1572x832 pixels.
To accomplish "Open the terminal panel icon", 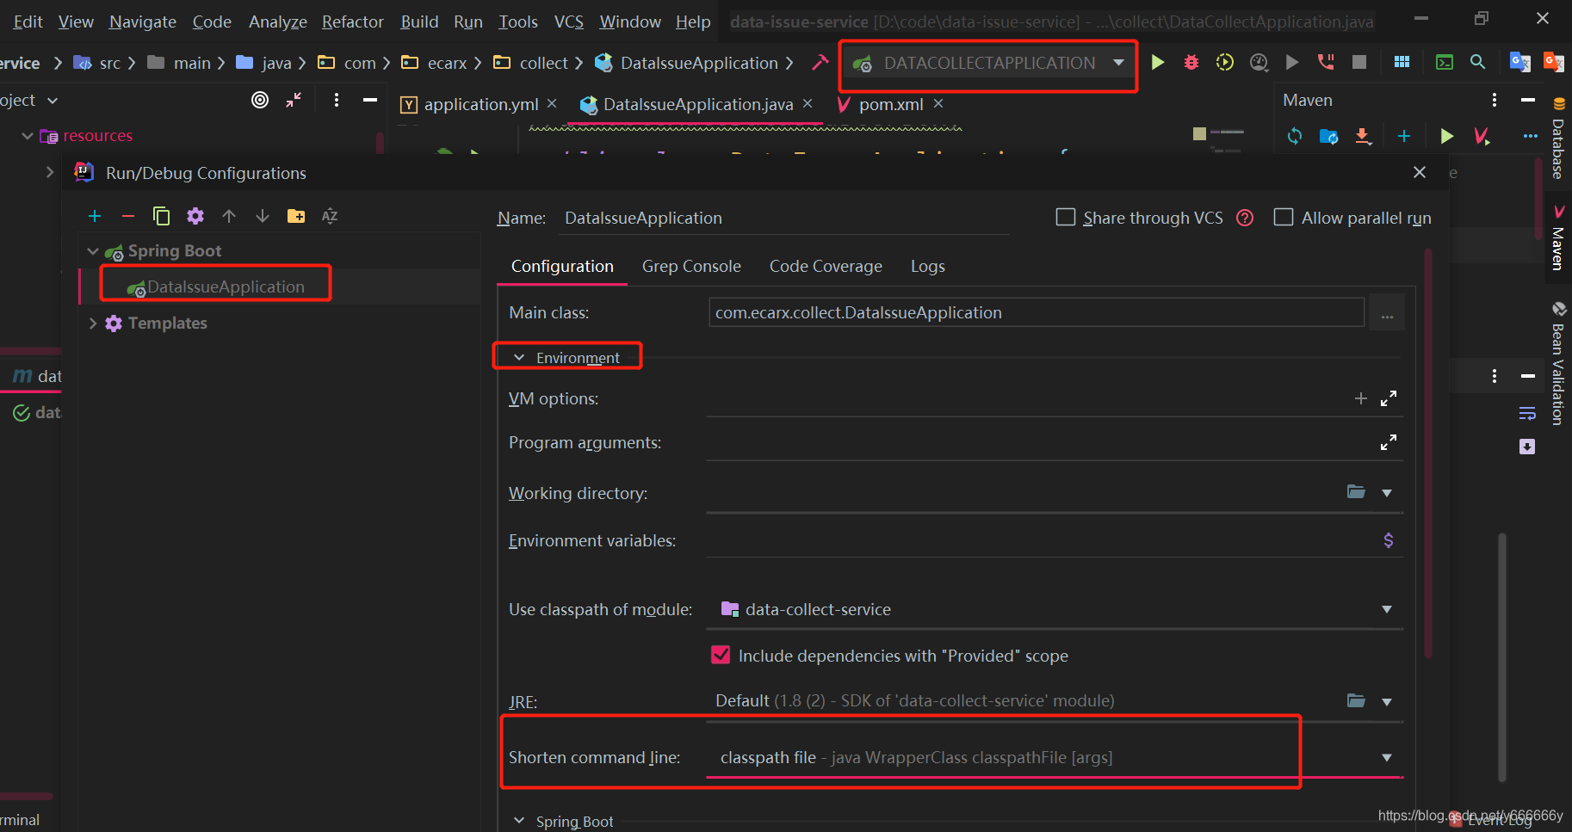I will point(1445,62).
